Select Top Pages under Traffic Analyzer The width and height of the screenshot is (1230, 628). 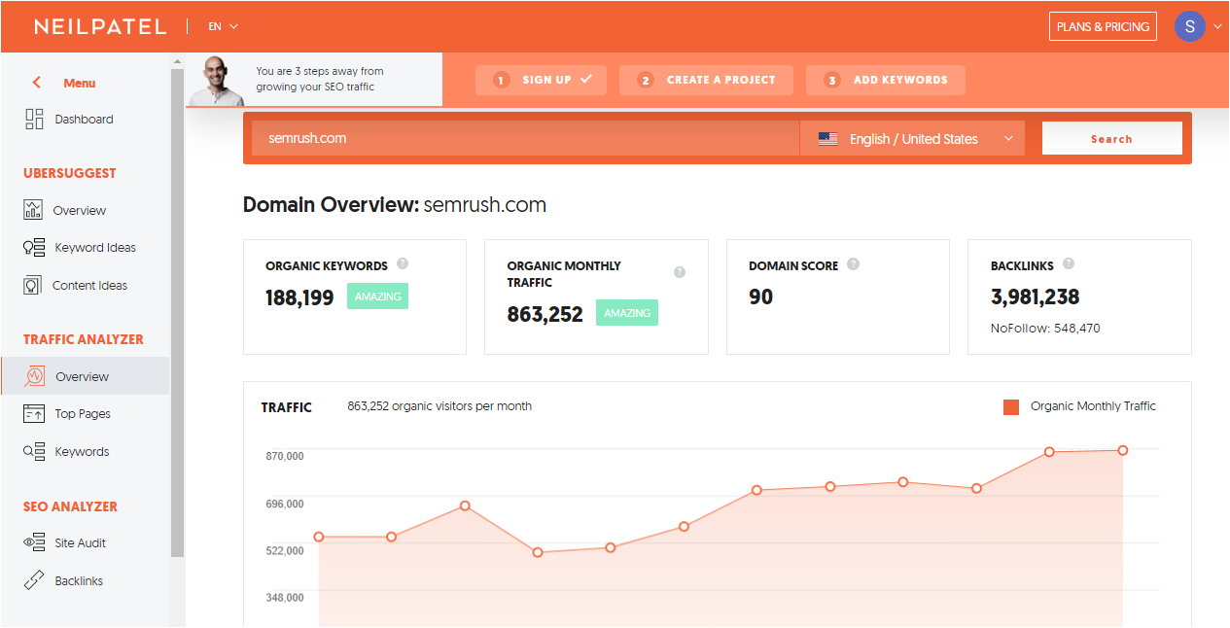pyautogui.click(x=83, y=414)
